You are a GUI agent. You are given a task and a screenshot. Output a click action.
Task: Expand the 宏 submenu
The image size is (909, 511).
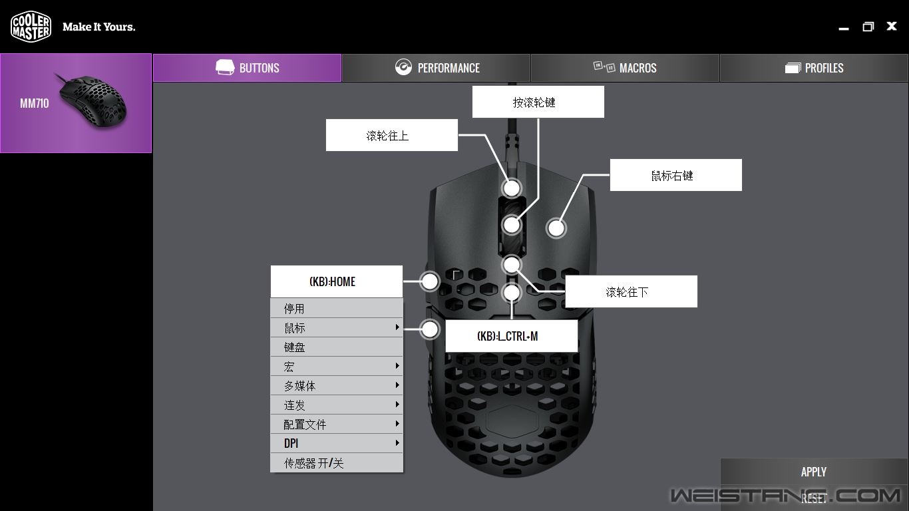coord(337,367)
